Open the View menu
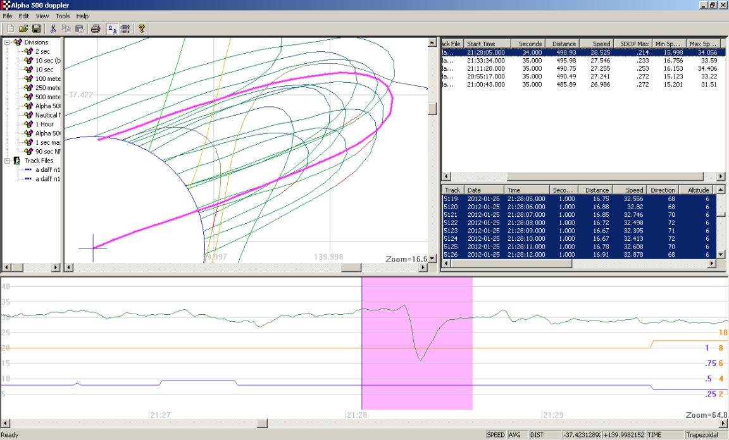This screenshot has width=729, height=440. [x=42, y=16]
